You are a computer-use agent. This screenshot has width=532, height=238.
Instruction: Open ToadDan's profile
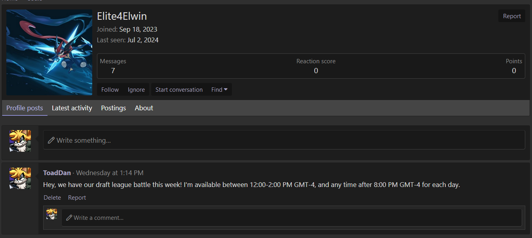point(57,173)
